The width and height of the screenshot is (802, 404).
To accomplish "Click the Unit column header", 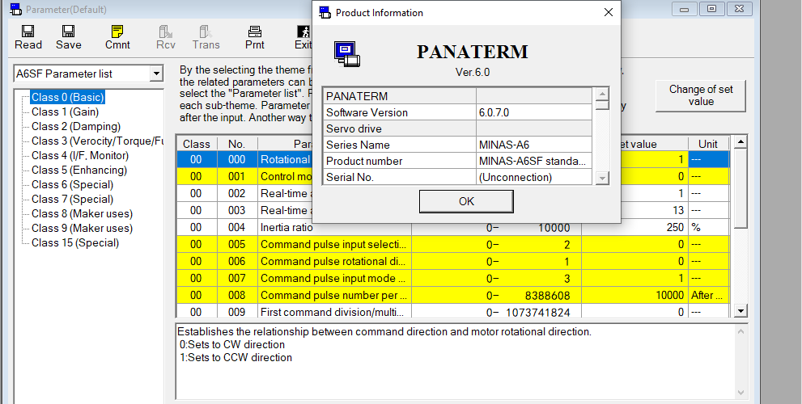I will pyautogui.click(x=708, y=144).
